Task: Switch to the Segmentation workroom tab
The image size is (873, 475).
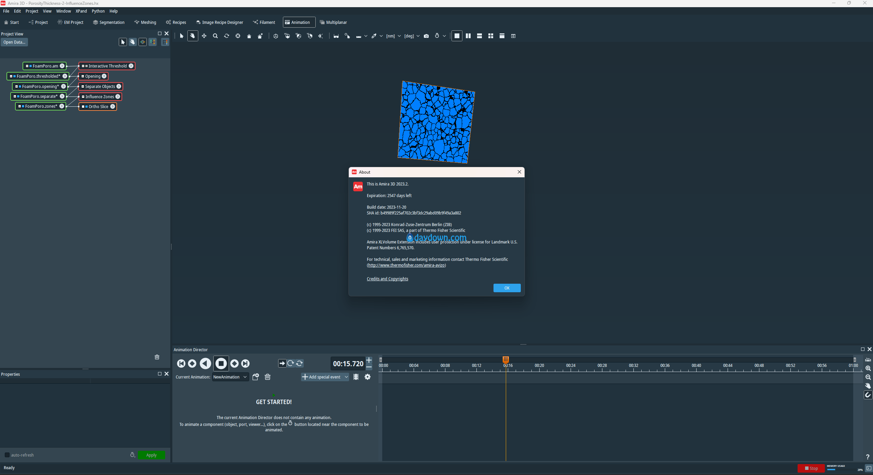Action: pyautogui.click(x=109, y=23)
